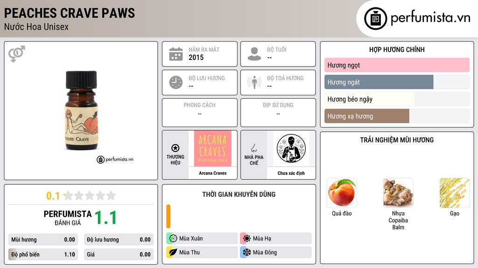Click the Giá 0.00 score row
Image resolution: width=478 pixels, height=268 pixels.
pyautogui.click(x=119, y=255)
